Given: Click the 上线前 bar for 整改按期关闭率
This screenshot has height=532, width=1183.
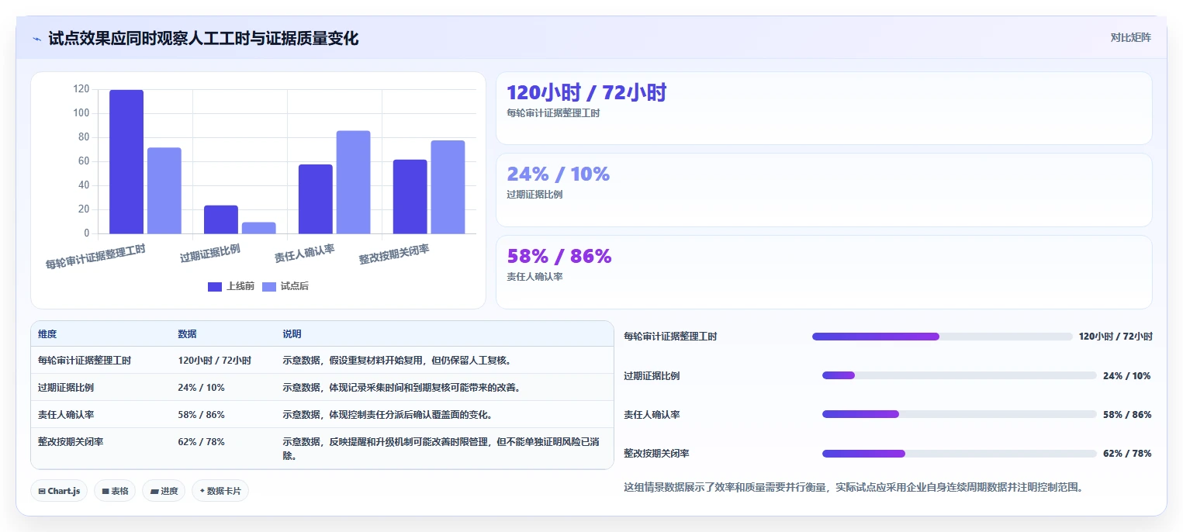Looking at the screenshot, I should coord(410,196).
